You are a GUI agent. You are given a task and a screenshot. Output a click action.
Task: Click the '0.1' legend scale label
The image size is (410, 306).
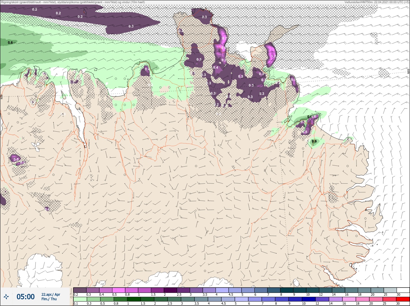point(76,304)
